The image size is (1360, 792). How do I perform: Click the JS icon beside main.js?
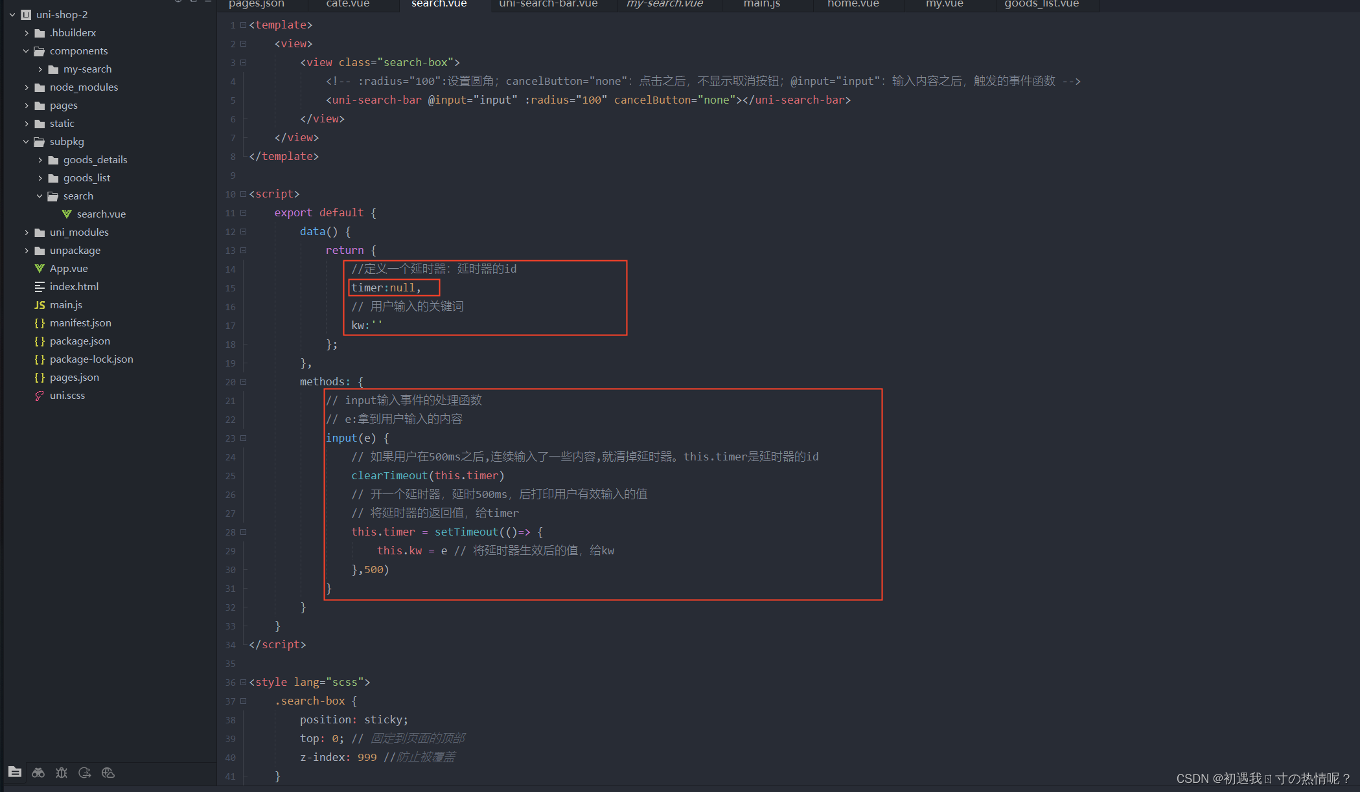(x=40, y=304)
